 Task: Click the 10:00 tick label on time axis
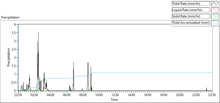click(99, 95)
